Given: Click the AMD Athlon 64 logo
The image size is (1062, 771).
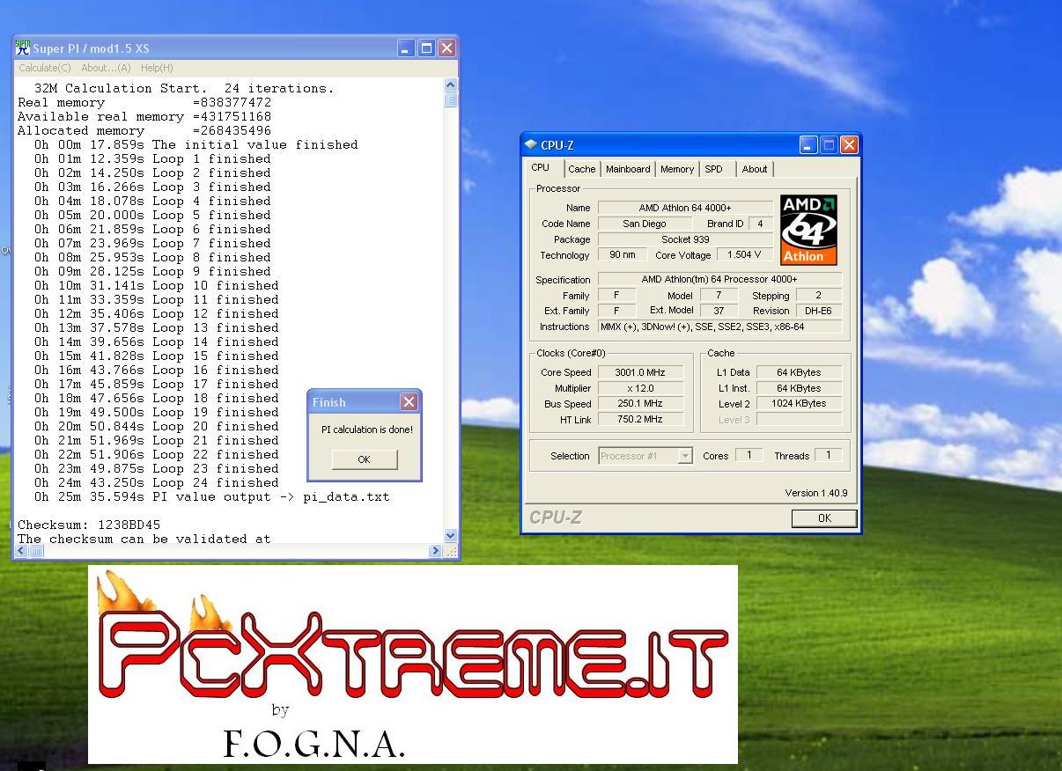Looking at the screenshot, I should [808, 230].
